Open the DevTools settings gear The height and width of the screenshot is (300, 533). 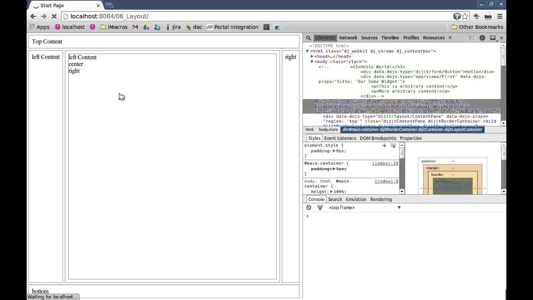coord(482,38)
